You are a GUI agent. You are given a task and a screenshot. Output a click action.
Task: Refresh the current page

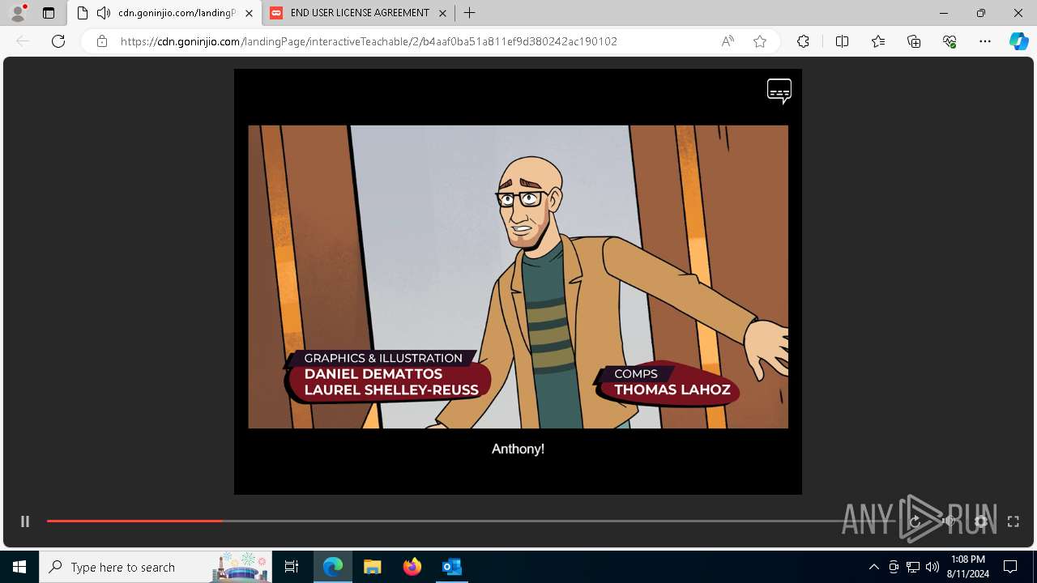[x=58, y=41]
